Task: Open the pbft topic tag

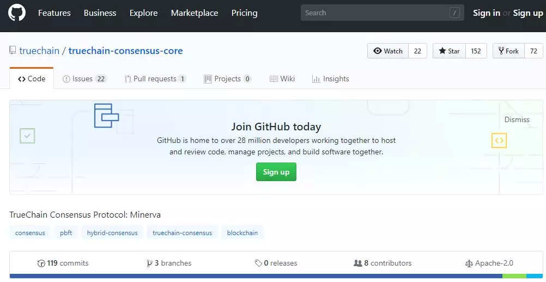Action: pyautogui.click(x=66, y=232)
